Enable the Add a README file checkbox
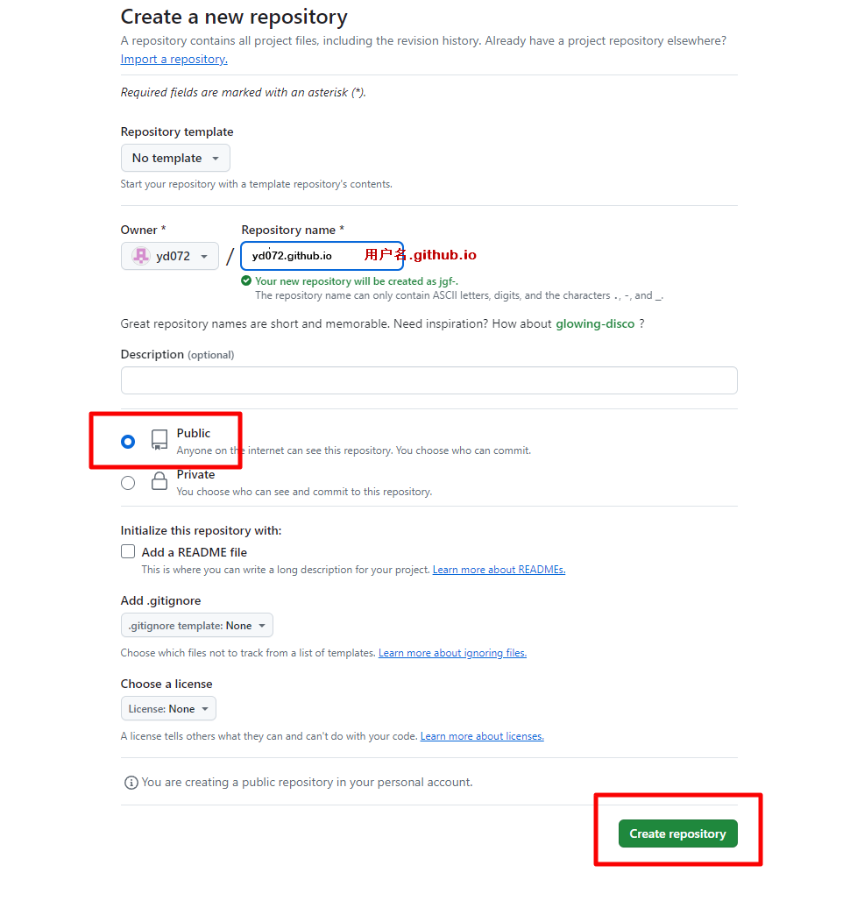 click(x=128, y=552)
